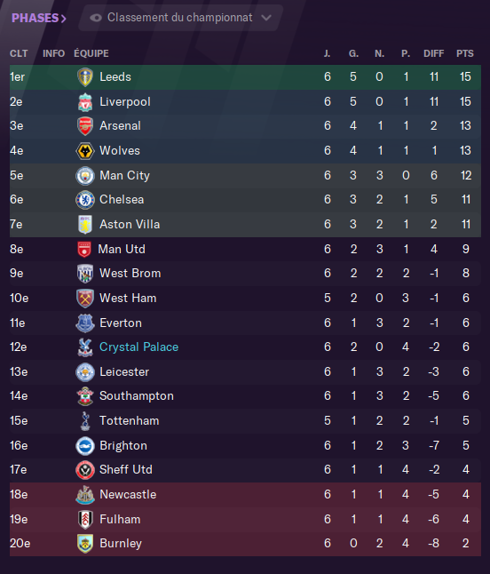Open the Arsenal team name link
Image resolution: width=490 pixels, height=574 pixels.
[x=120, y=126]
